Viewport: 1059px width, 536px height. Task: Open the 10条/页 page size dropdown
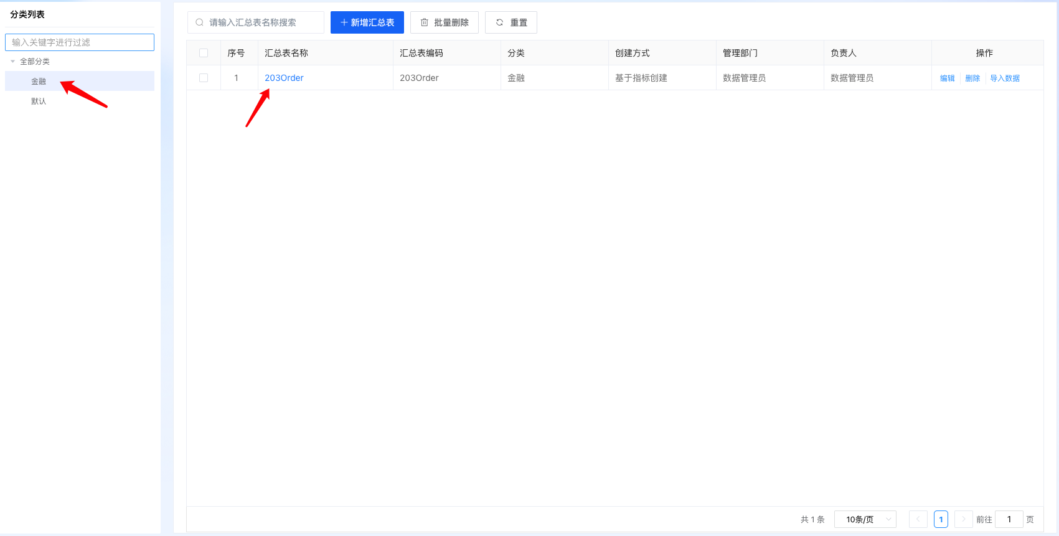pos(865,519)
